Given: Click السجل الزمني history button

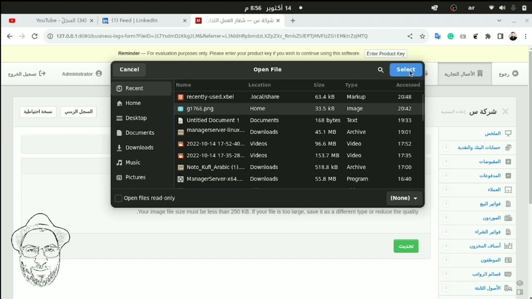Looking at the screenshot, I should (79, 112).
